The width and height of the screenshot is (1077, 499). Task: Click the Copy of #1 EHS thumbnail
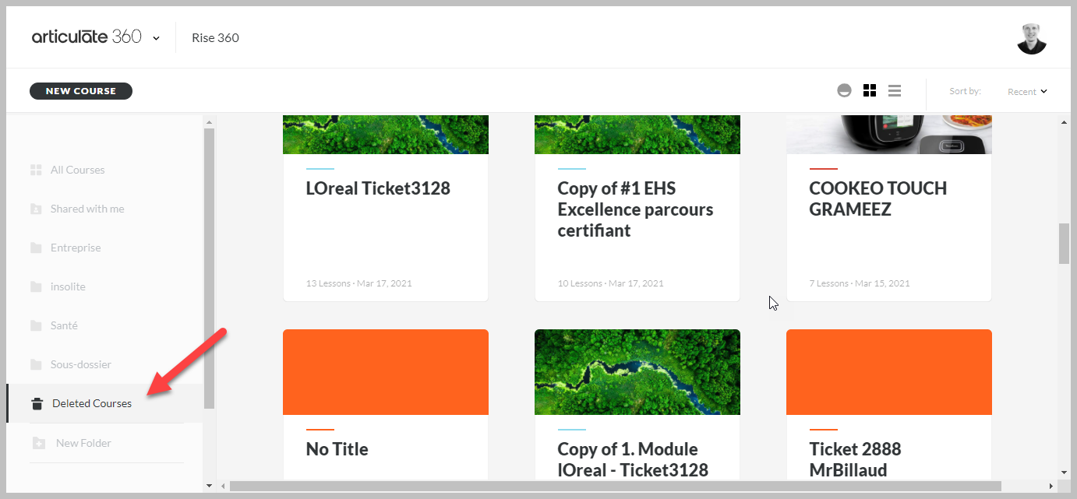pos(637,135)
